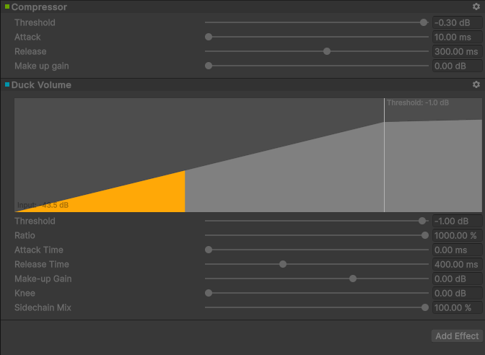Click Compressor Release slider handle
Screen dimensions: 485x355
point(327,51)
